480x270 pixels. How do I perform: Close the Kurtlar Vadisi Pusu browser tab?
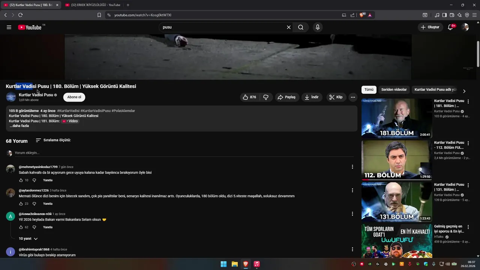[x=57, y=5]
